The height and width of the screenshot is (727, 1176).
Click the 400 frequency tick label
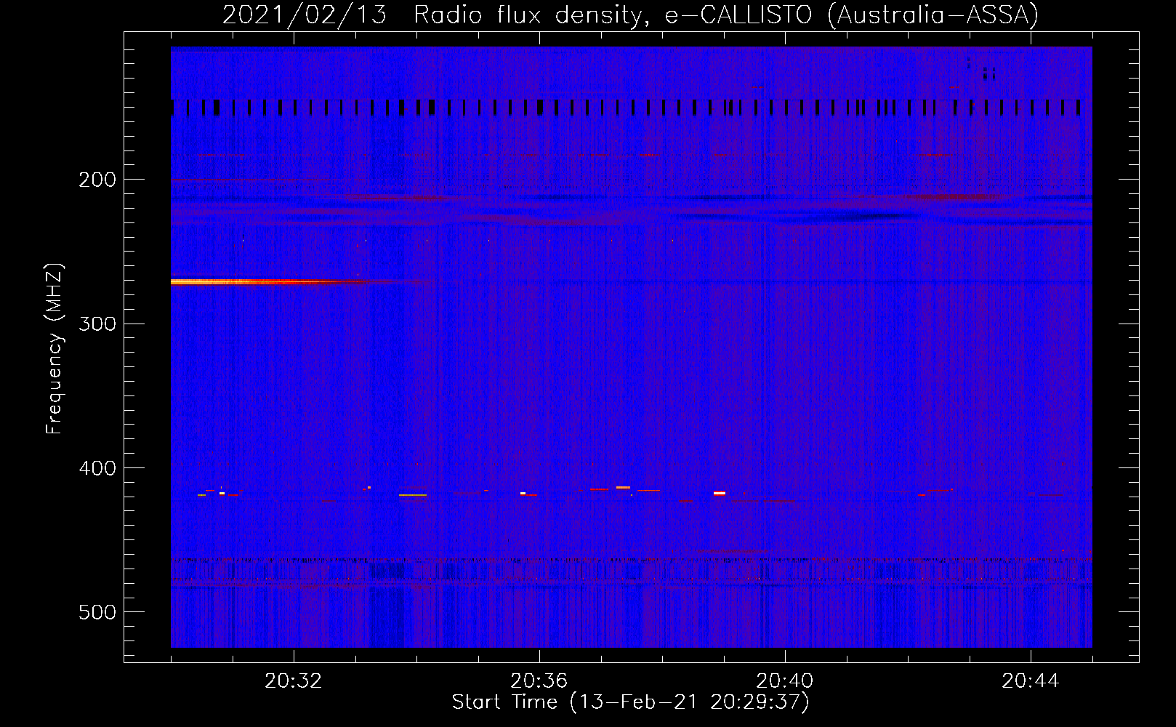tap(97, 468)
